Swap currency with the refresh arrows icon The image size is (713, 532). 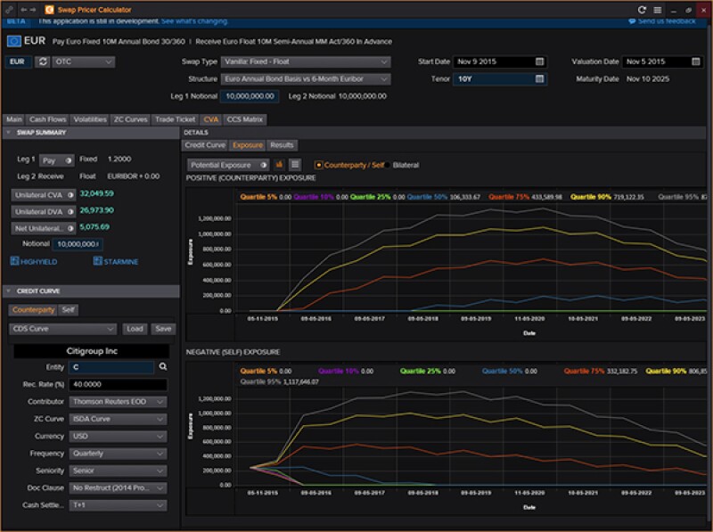(43, 61)
